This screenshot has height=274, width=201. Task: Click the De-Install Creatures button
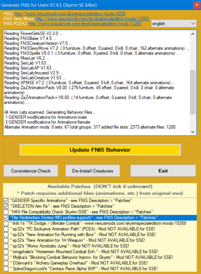93,171
